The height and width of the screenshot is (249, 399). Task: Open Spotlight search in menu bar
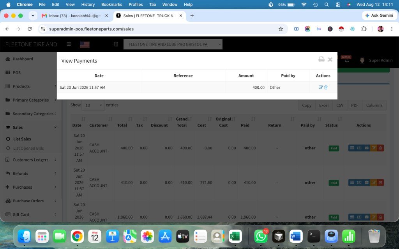tap(327, 5)
